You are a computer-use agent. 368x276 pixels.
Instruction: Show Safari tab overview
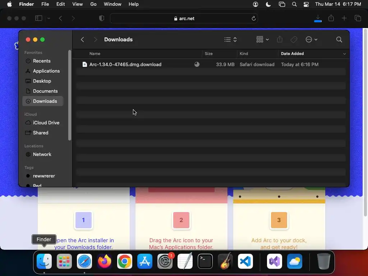[x=358, y=18]
